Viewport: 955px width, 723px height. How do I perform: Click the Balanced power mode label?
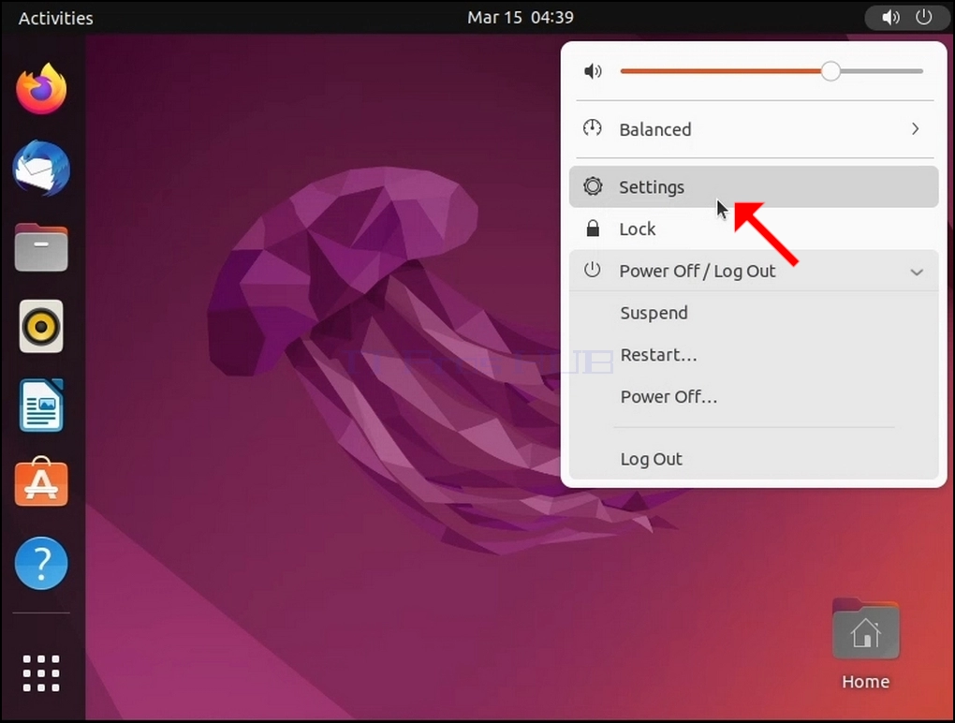click(x=655, y=130)
